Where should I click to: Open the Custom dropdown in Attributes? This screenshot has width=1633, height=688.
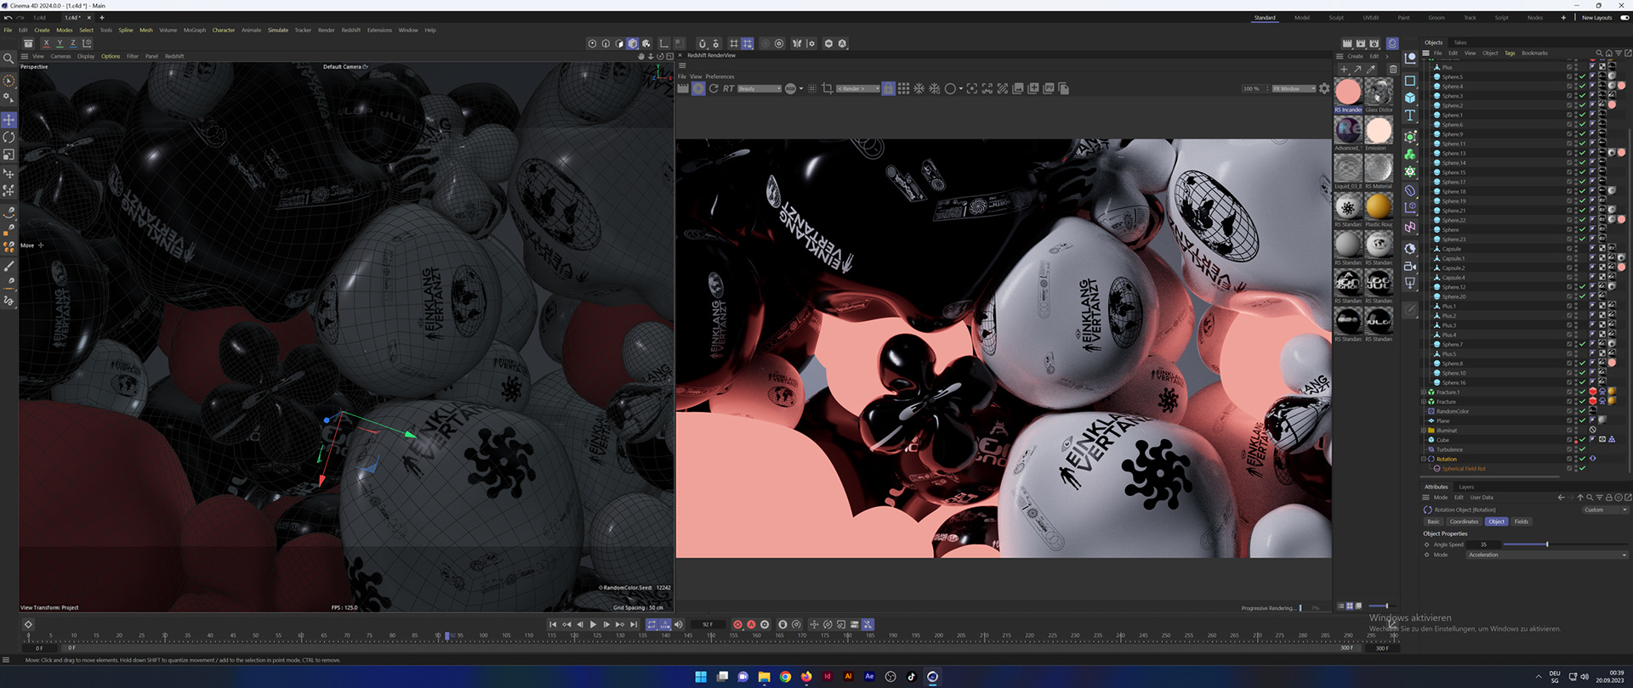1606,510
